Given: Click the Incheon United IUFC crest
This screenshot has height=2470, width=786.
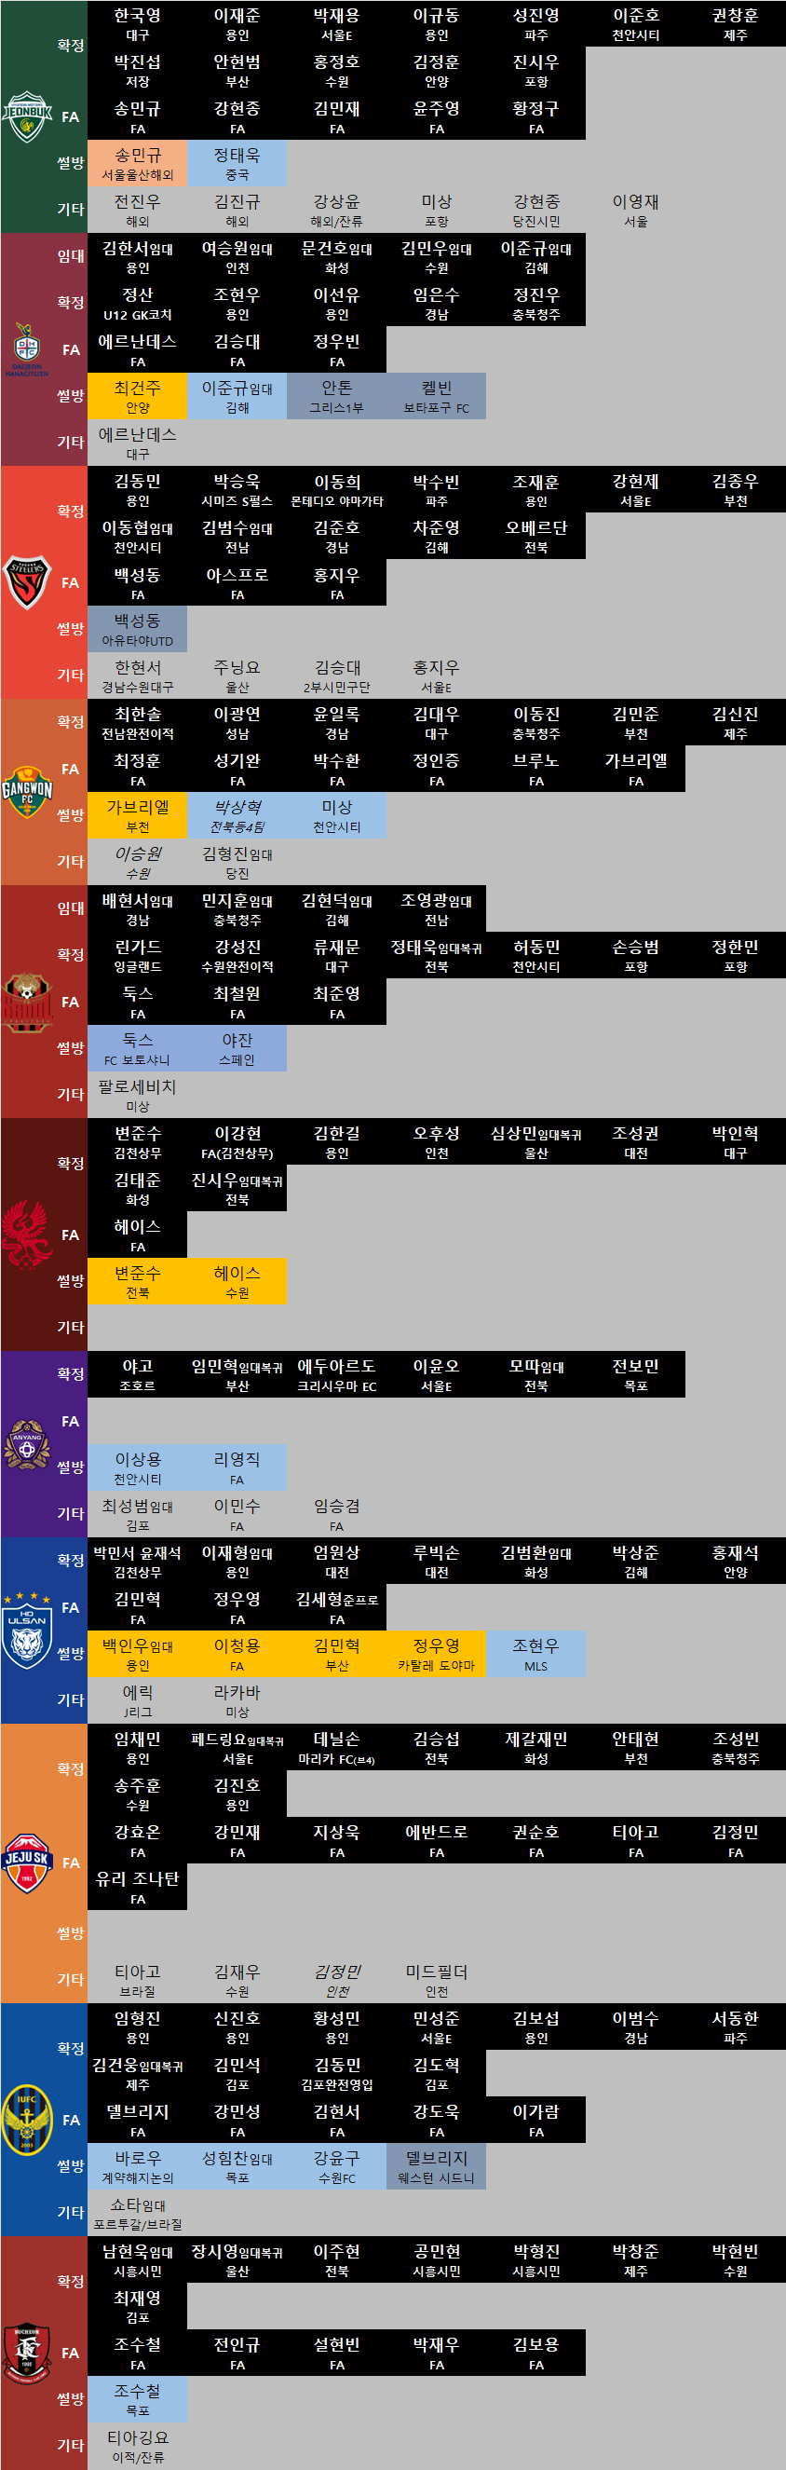Looking at the screenshot, I should 27,2119.
